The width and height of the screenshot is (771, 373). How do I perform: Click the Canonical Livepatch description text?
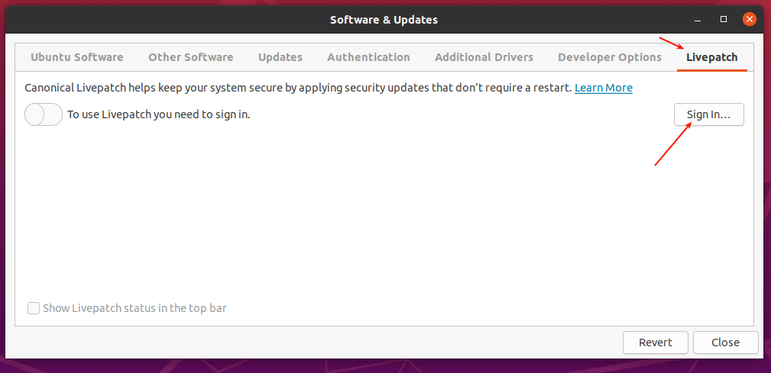pos(298,88)
